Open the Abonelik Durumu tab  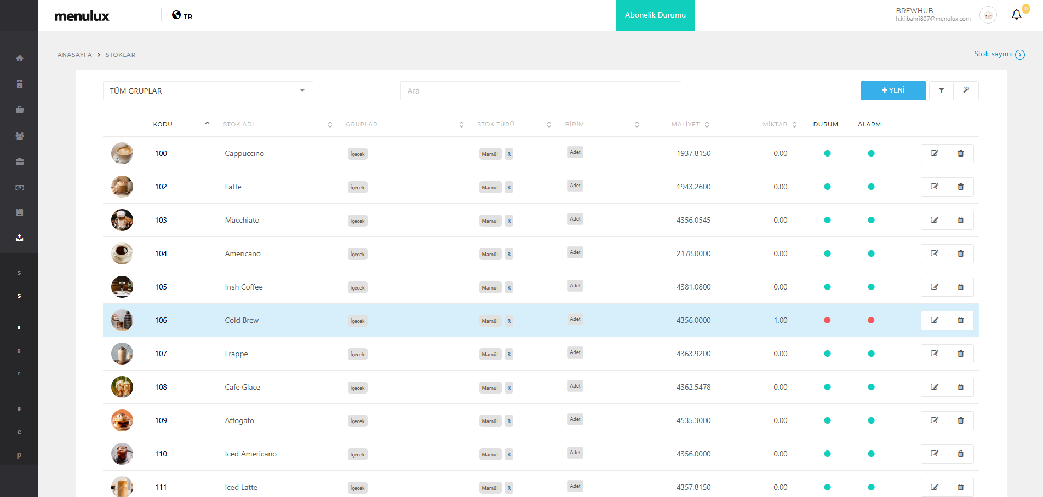pyautogui.click(x=655, y=15)
